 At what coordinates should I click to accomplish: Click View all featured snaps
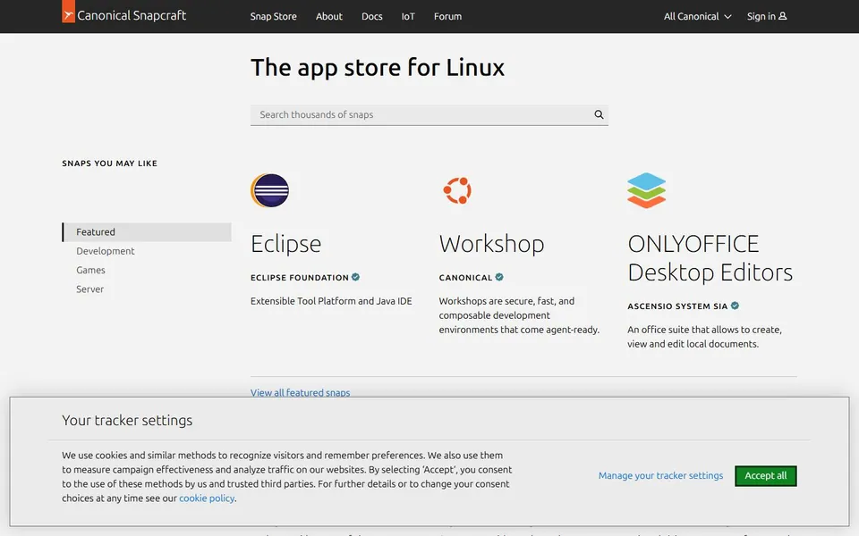[x=301, y=393]
